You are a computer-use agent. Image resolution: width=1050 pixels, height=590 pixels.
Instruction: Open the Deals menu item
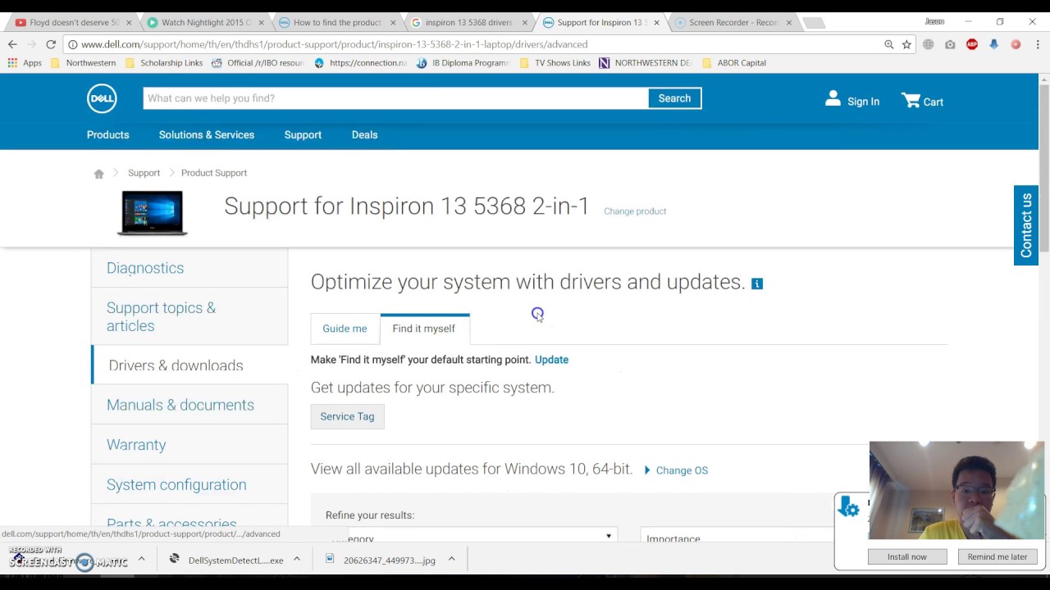365,134
